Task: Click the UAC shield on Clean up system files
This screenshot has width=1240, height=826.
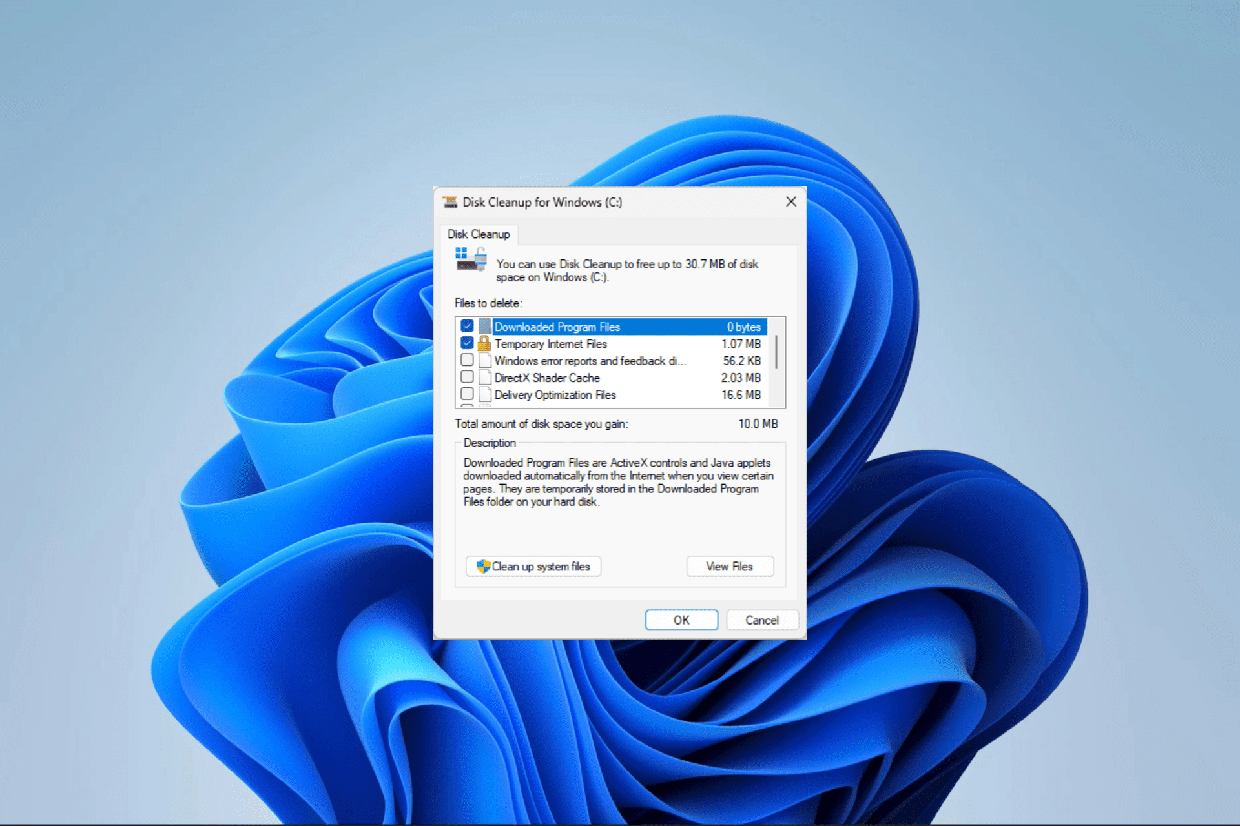Action: (x=482, y=566)
